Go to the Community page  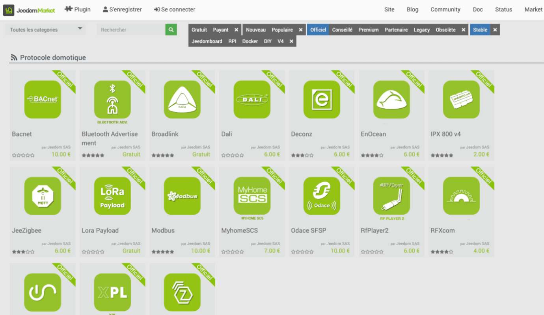click(445, 9)
